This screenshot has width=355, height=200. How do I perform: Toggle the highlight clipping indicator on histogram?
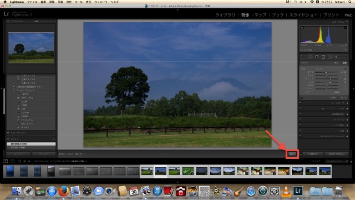[x=346, y=28]
